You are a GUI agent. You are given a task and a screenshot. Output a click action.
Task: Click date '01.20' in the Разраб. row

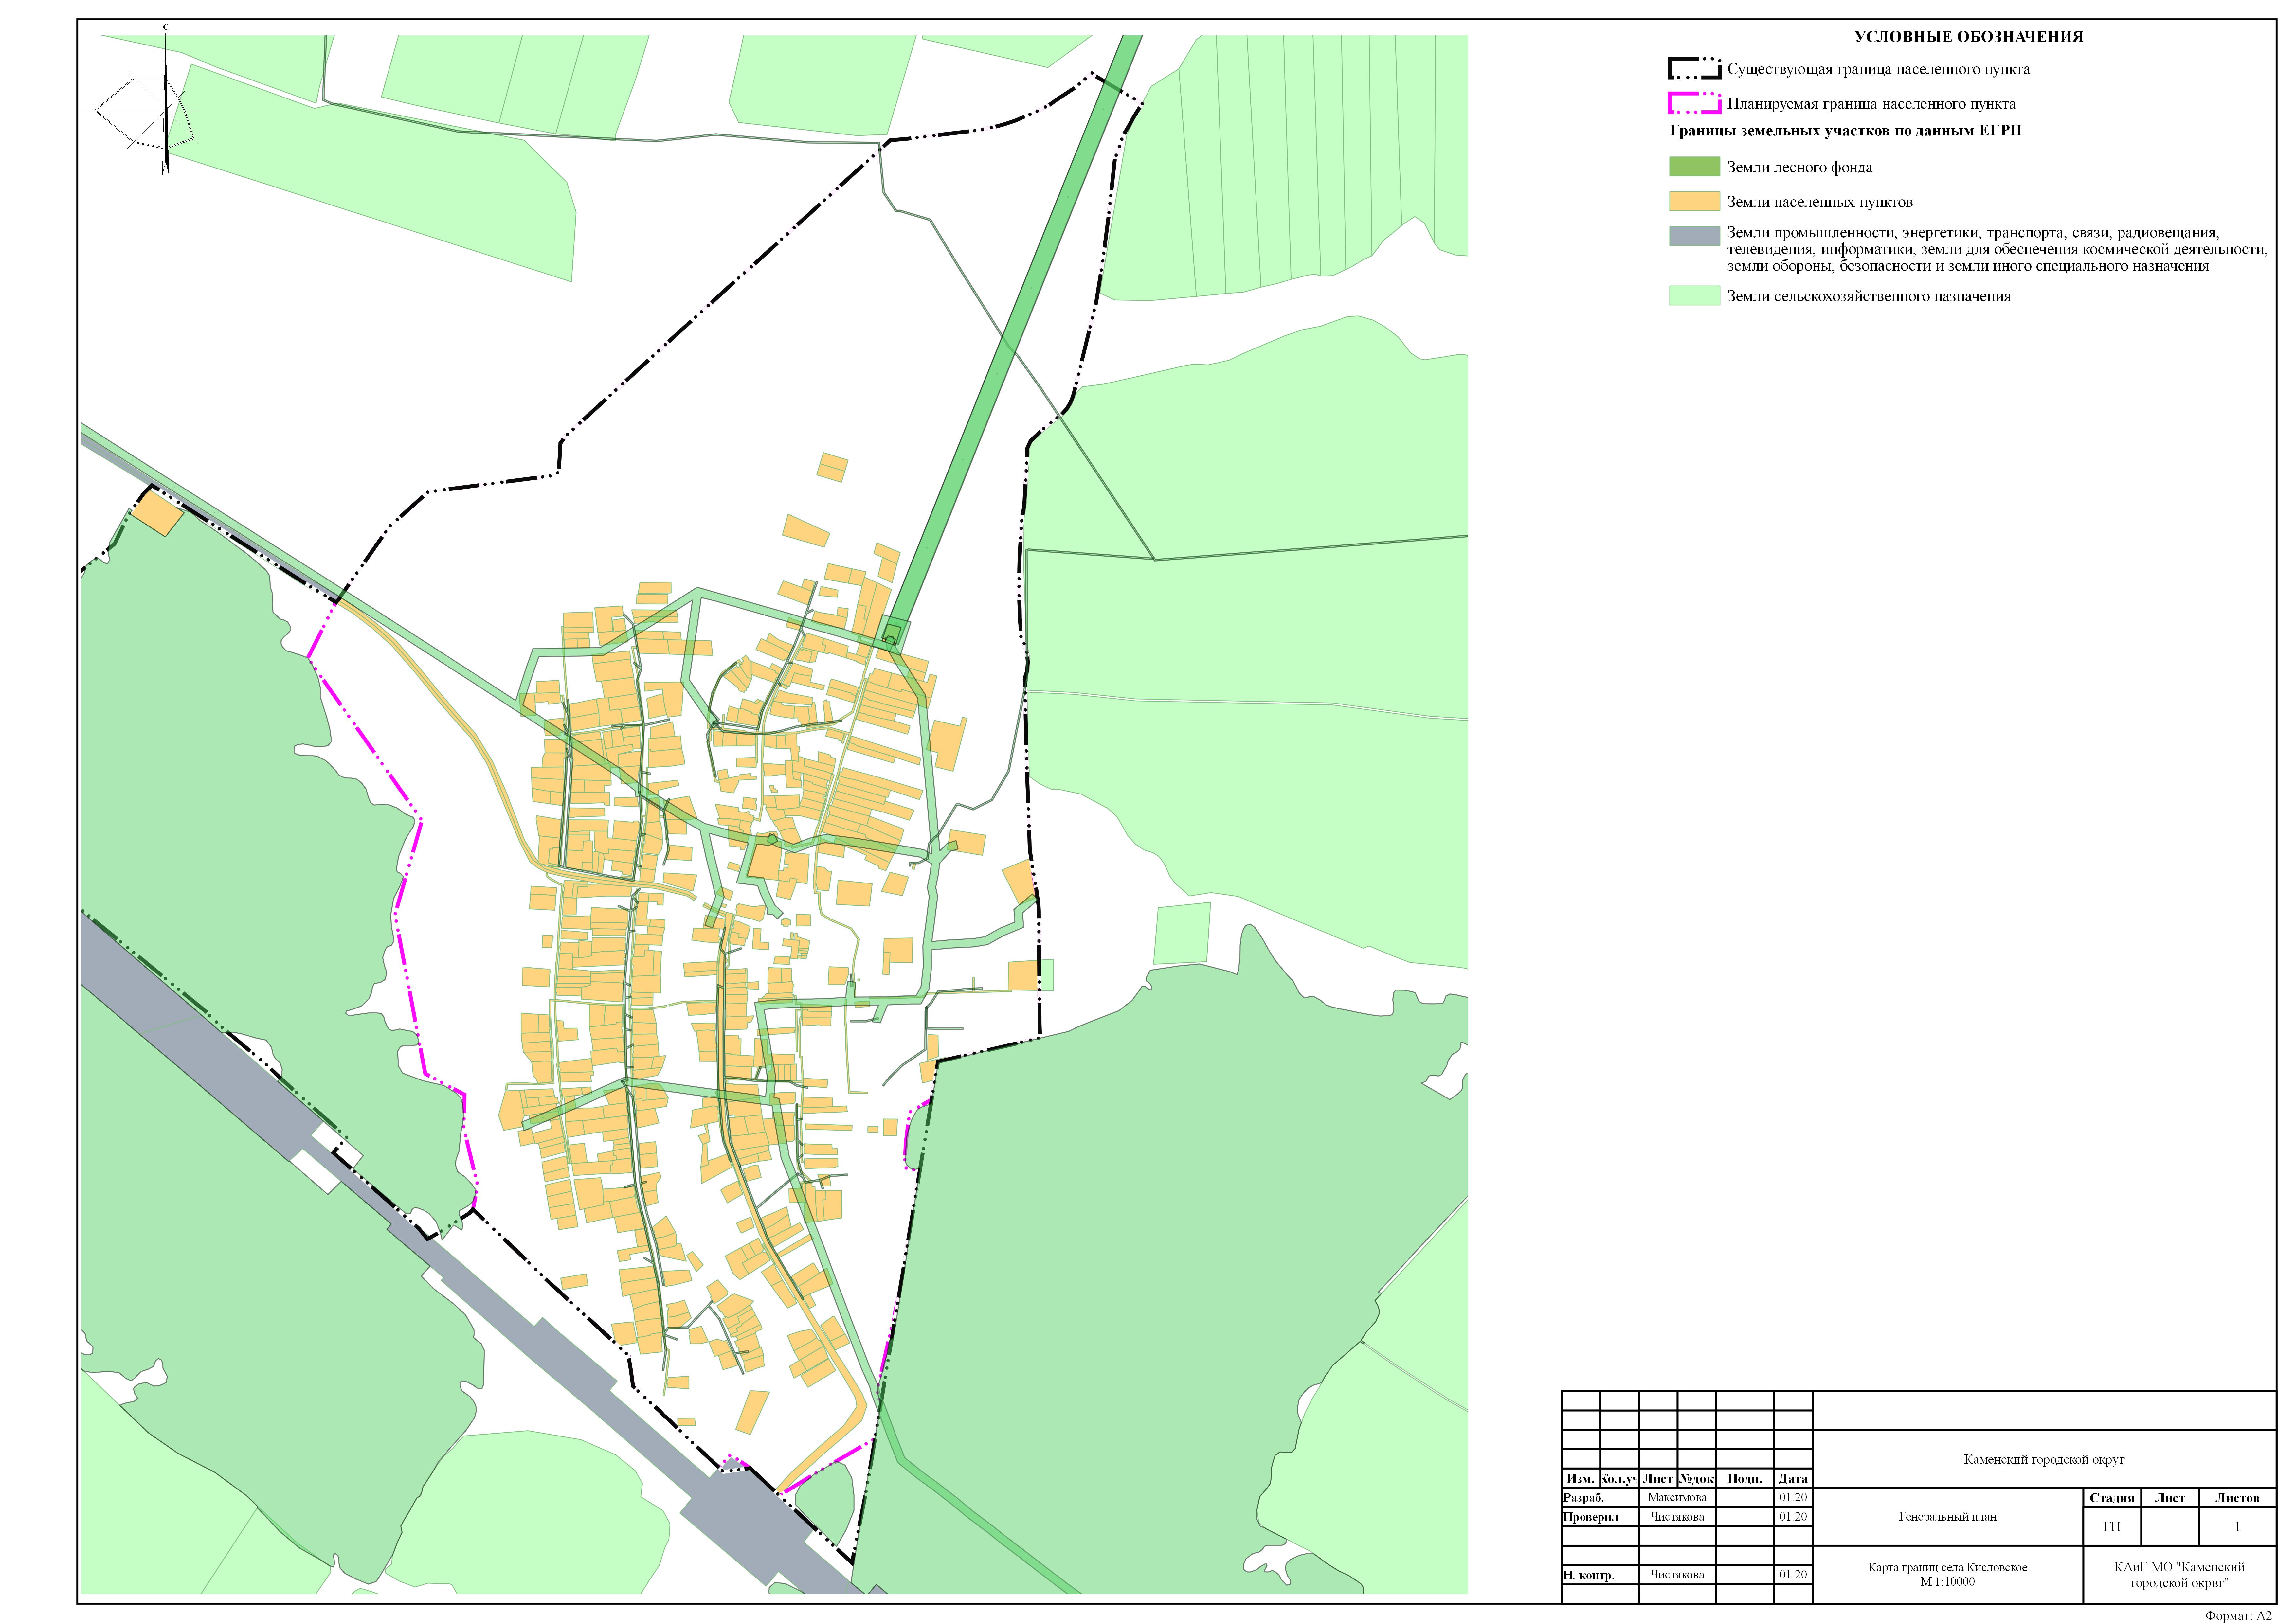point(1793,1498)
